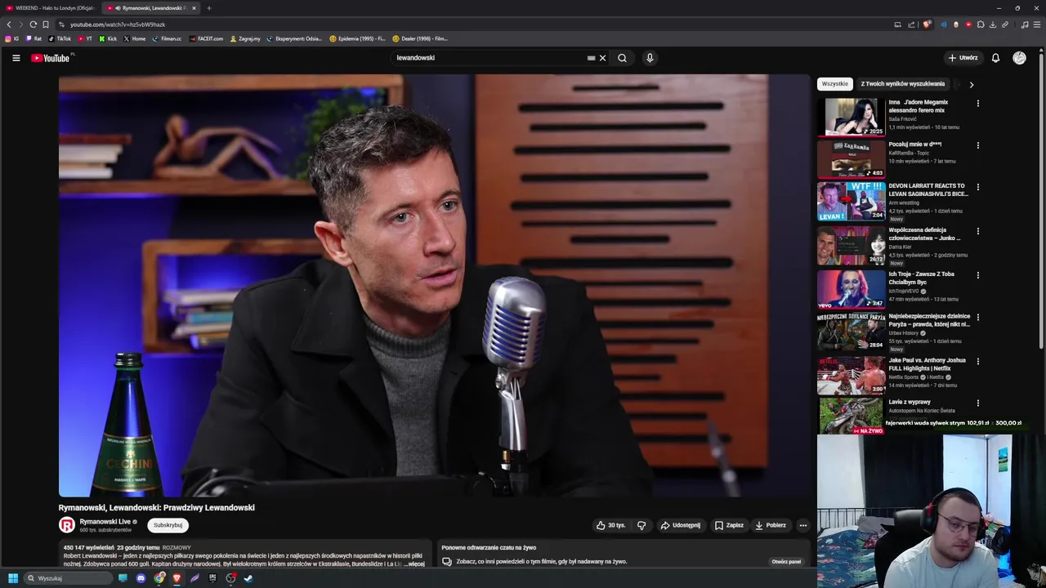The width and height of the screenshot is (1046, 588).
Task: Open the Brave Shields lion icon
Action: (x=926, y=24)
